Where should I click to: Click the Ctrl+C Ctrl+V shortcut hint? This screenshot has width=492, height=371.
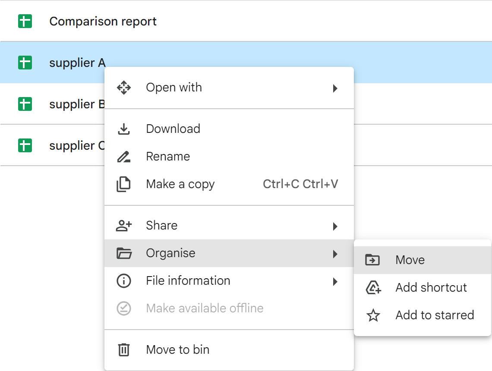(301, 184)
